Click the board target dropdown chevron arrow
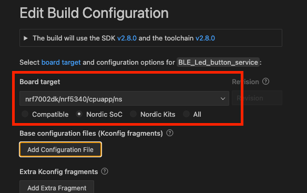The height and width of the screenshot is (193, 307). (x=223, y=98)
